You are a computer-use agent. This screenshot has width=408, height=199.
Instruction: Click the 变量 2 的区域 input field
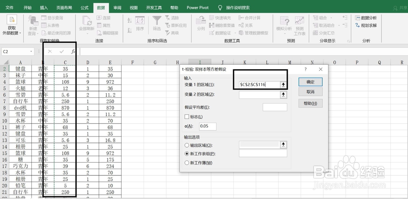259,94
